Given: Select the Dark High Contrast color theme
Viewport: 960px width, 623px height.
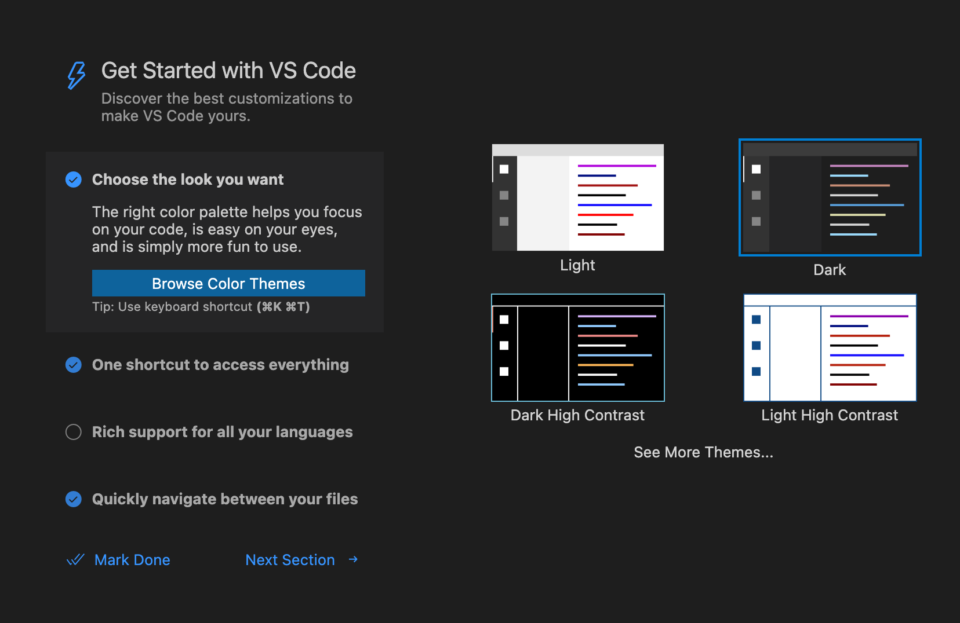Looking at the screenshot, I should point(577,347).
